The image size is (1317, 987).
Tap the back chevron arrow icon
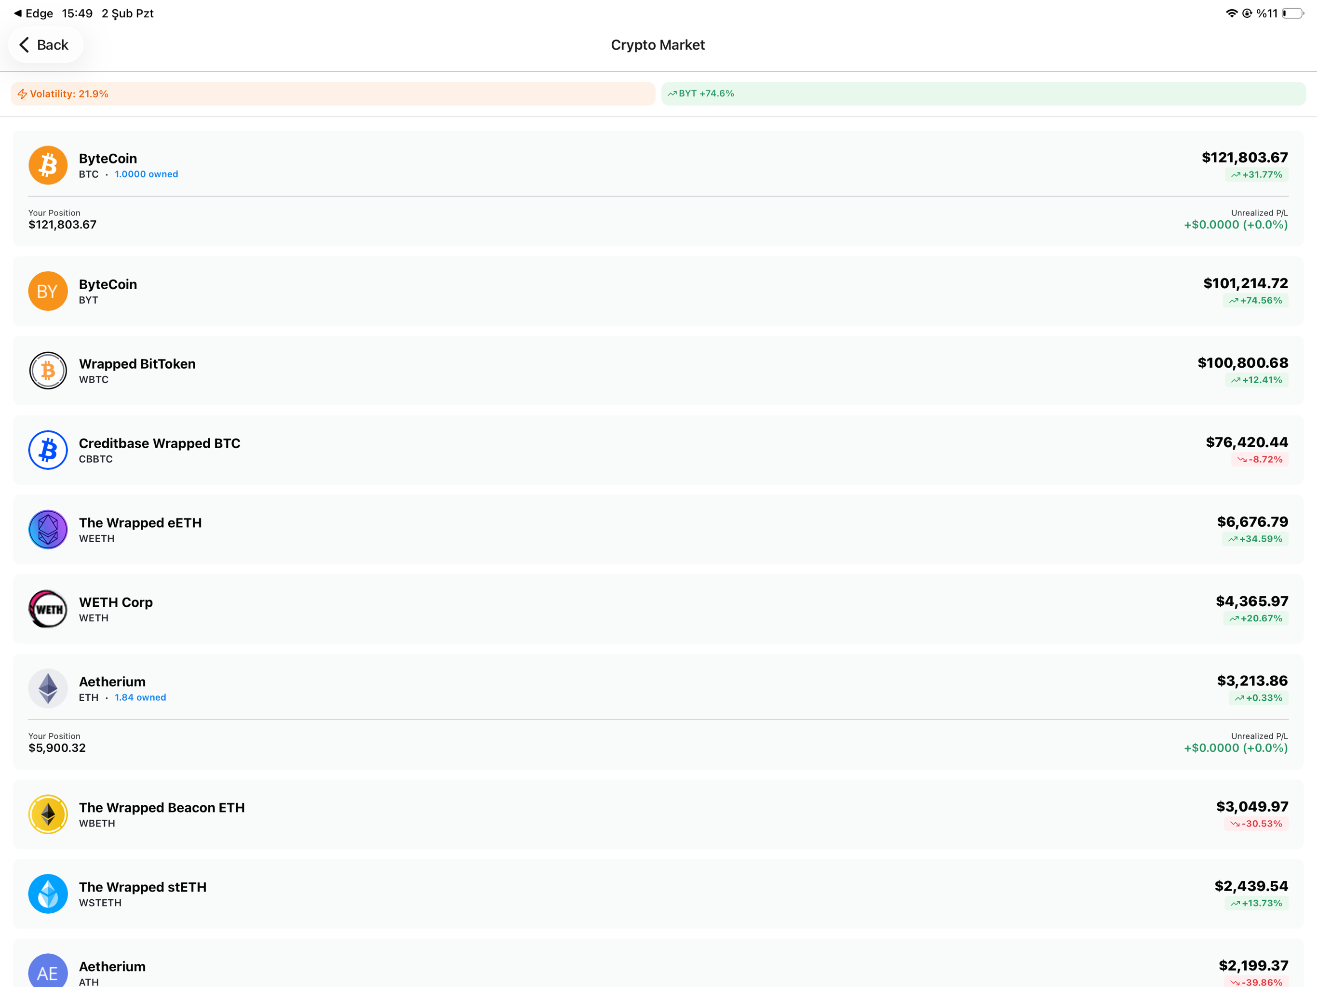pyautogui.click(x=25, y=45)
